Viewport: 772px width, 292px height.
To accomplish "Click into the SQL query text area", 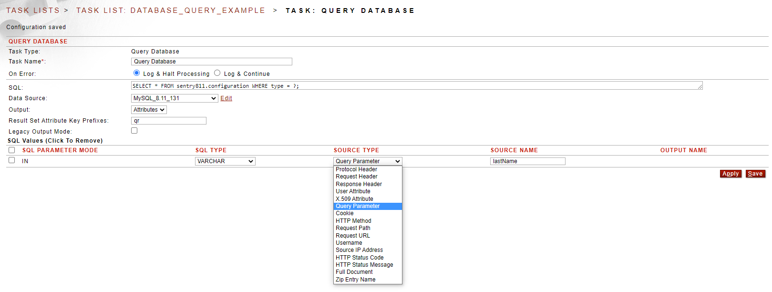I will tap(417, 85).
